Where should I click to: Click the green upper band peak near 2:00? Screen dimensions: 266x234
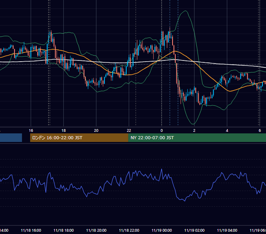tap(185, 11)
